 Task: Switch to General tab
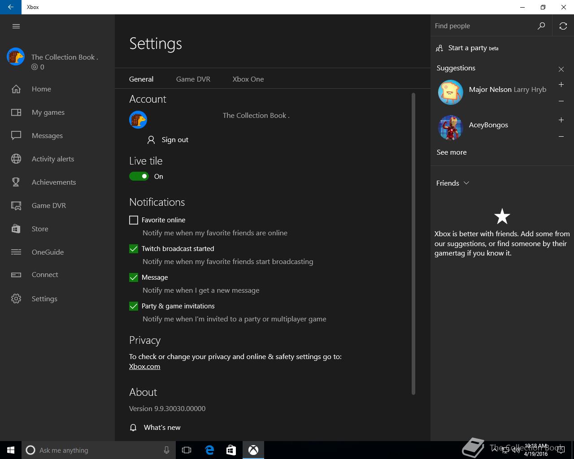[x=141, y=79]
